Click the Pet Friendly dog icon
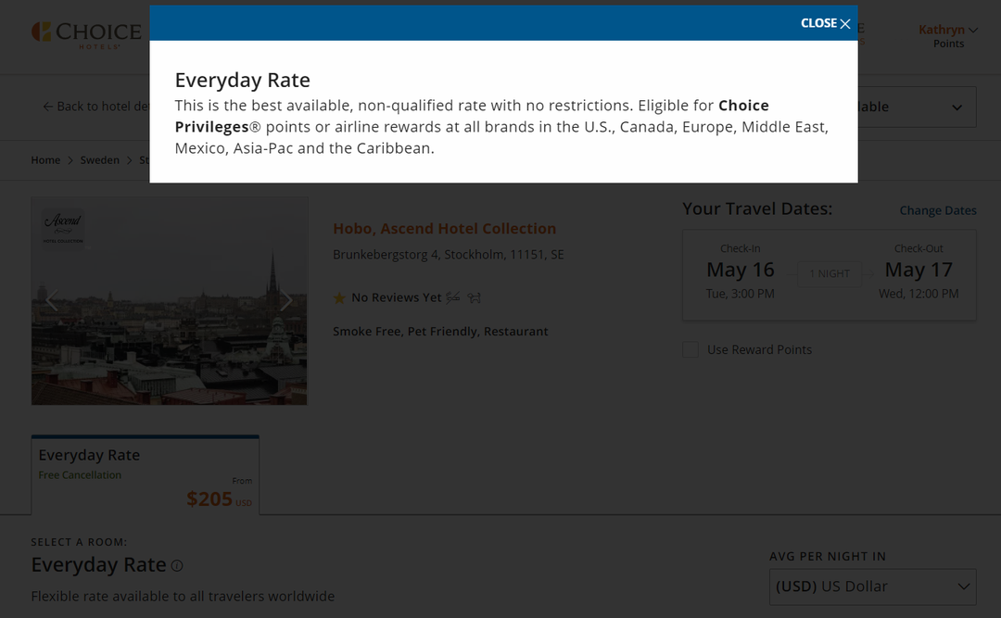The width and height of the screenshot is (1001, 618). pyautogui.click(x=474, y=297)
